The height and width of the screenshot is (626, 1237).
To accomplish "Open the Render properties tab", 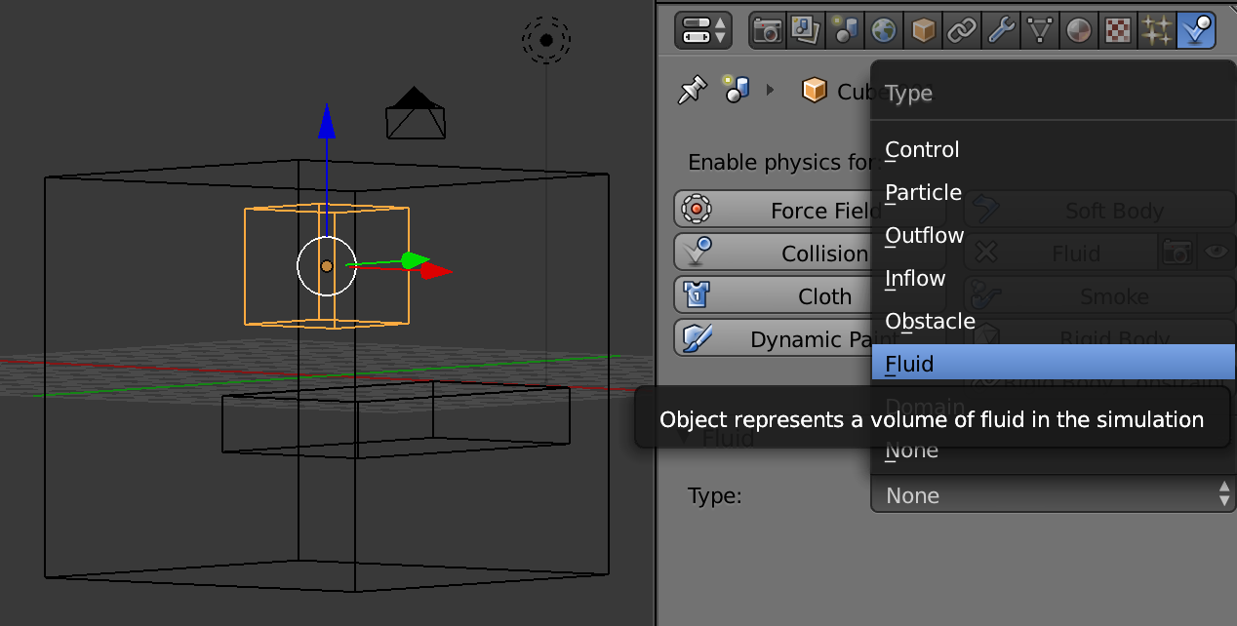I will [x=768, y=30].
